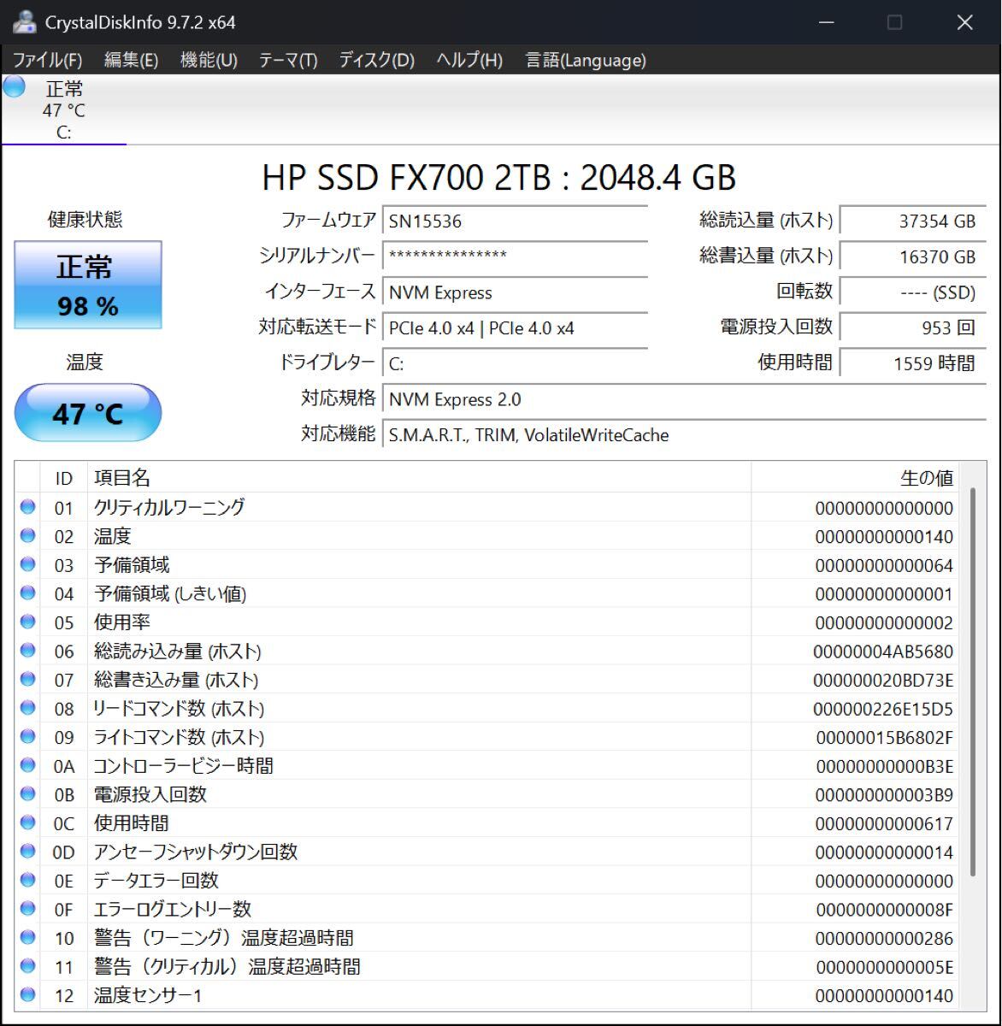Click the firmware field showing SN15536
This screenshot has height=1026, width=1002.
515,221
